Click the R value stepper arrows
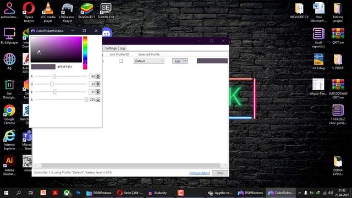The image size is (352, 198). pyautogui.click(x=98, y=76)
